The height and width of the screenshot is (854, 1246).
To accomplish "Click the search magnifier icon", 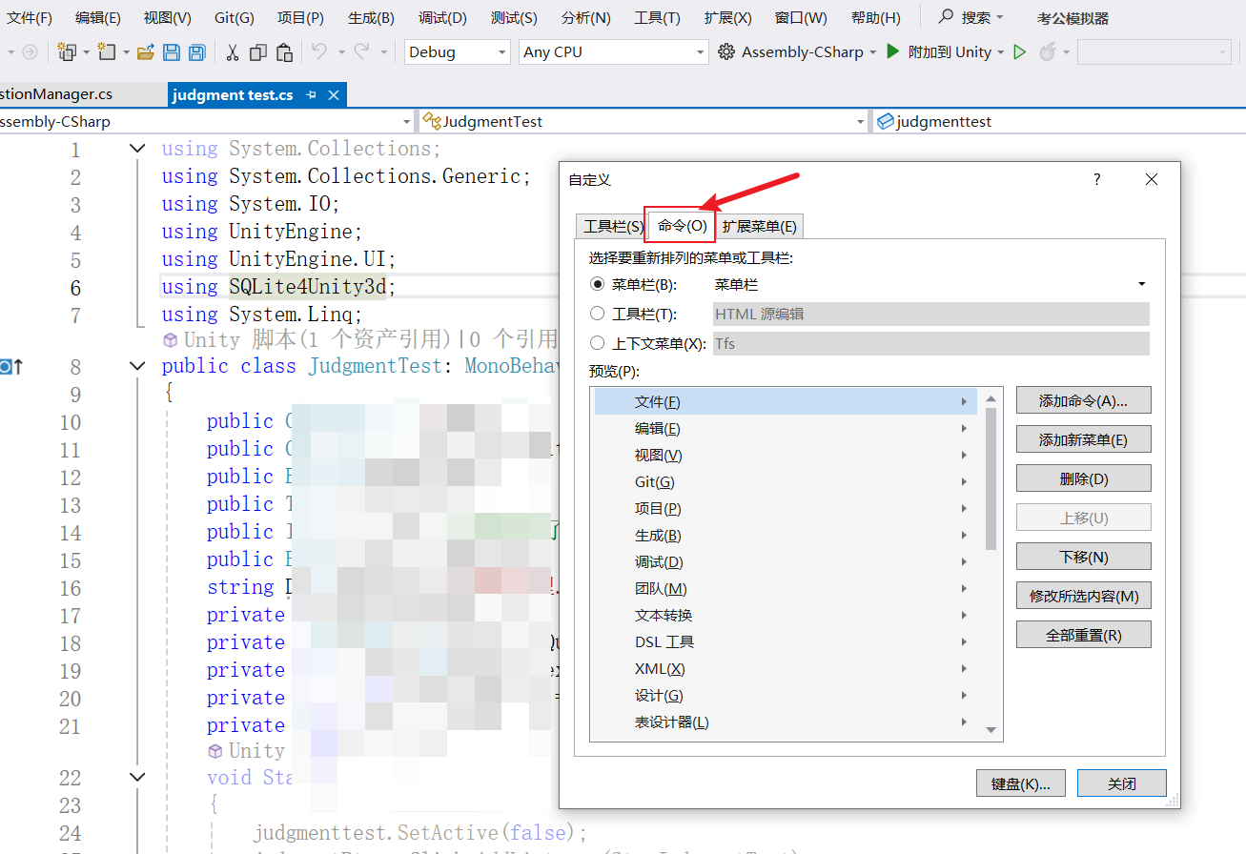I will point(947,17).
